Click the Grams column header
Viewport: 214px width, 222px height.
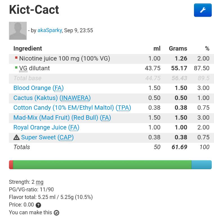point(178,48)
